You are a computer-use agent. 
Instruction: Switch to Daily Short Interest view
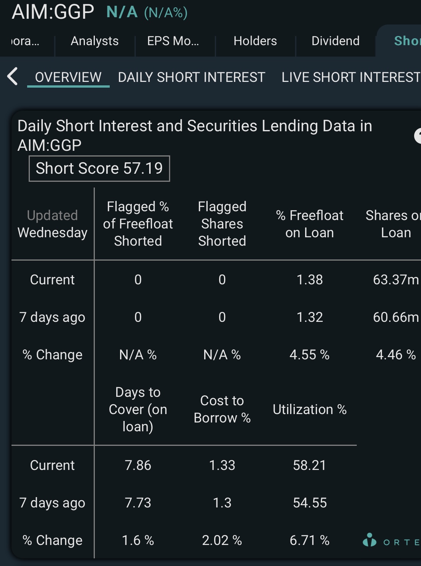(x=192, y=77)
